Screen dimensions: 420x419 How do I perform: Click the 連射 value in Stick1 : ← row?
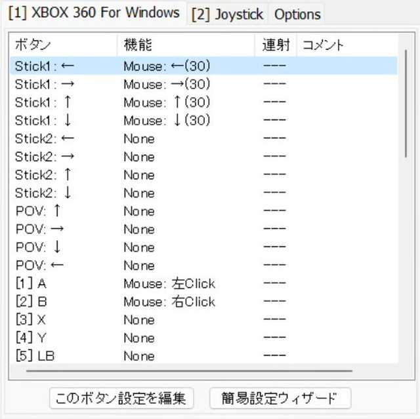click(x=274, y=66)
